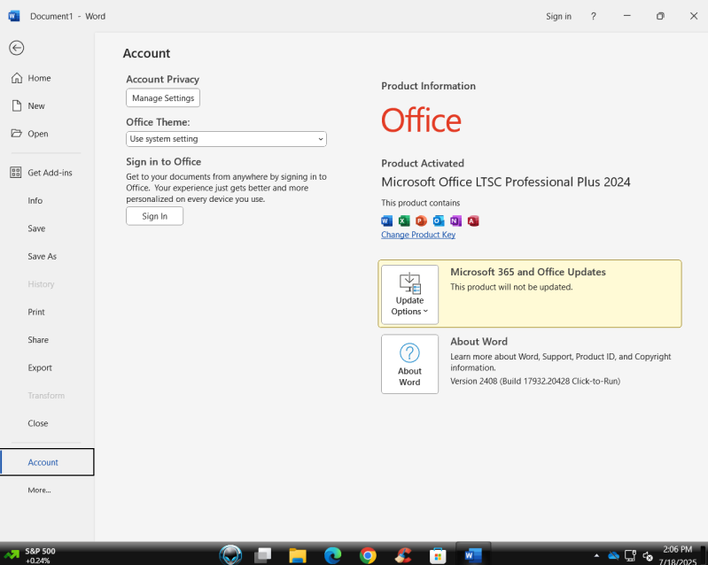Click the Alienware start icon in taskbar
This screenshot has height=565, width=708.
[230, 555]
